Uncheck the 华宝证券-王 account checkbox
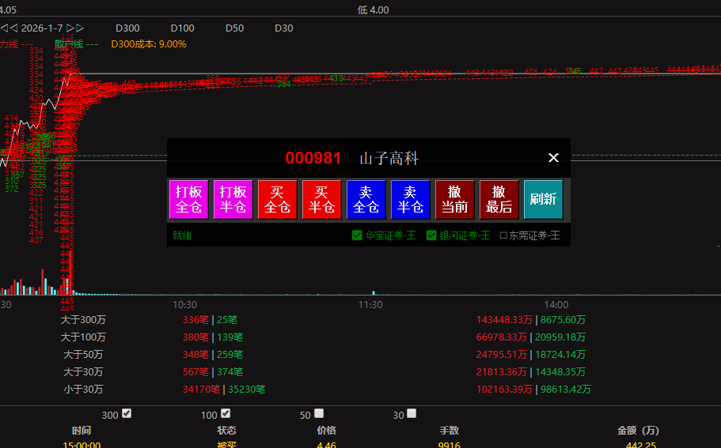 point(357,235)
